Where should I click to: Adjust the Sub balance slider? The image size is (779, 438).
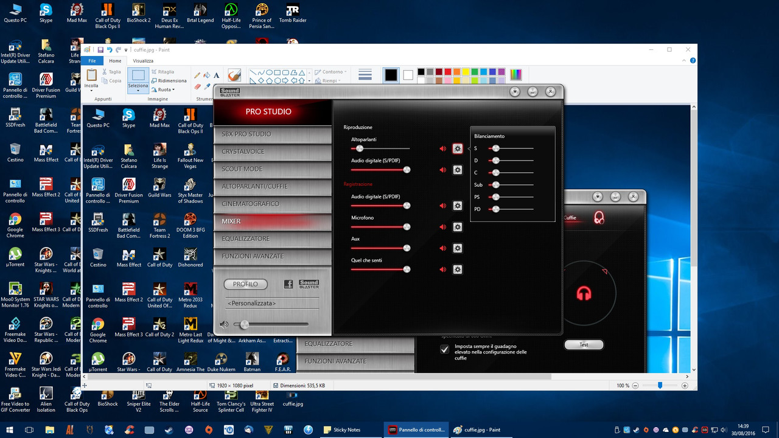(x=511, y=185)
